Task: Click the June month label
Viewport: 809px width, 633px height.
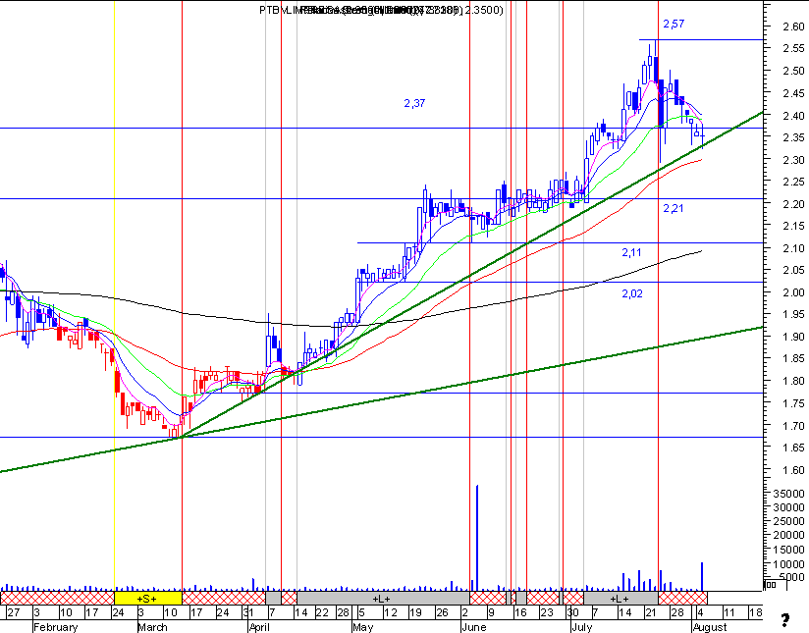Action: tap(473, 627)
